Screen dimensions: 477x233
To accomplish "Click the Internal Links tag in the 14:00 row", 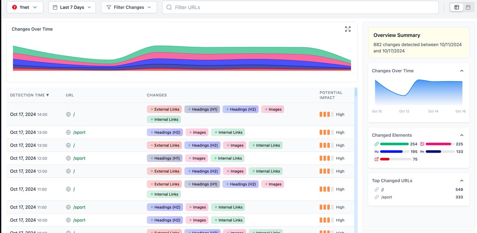I will coord(164,119).
